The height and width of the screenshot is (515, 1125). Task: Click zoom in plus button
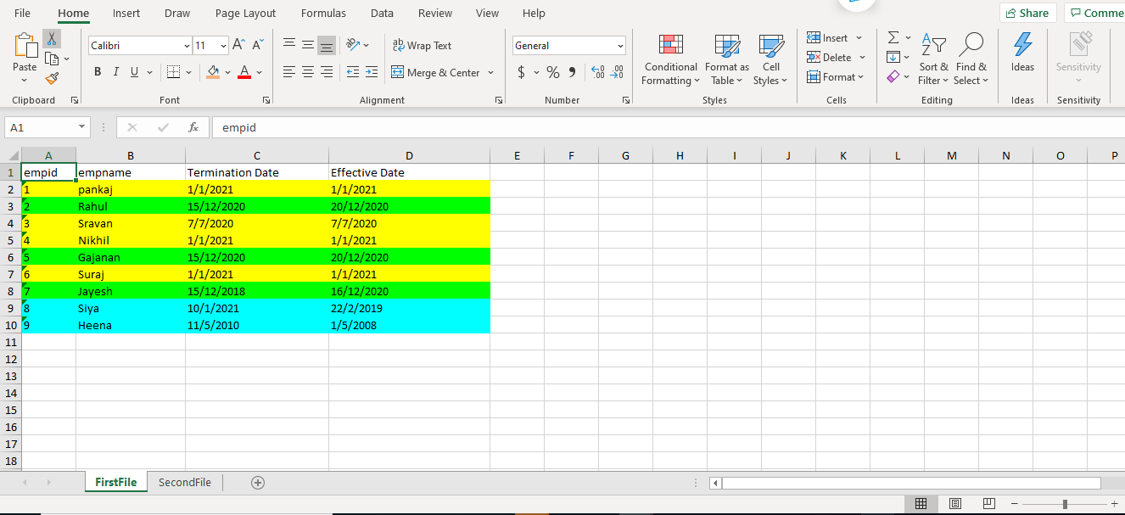point(1114,504)
